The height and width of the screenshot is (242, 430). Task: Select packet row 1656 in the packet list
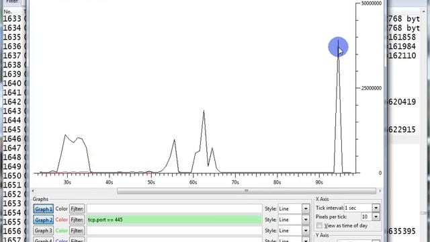[x=12, y=231]
